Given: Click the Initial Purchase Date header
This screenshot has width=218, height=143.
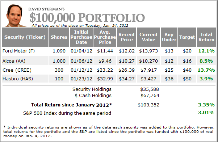Looking at the screenshot, I should tap(81, 37).
